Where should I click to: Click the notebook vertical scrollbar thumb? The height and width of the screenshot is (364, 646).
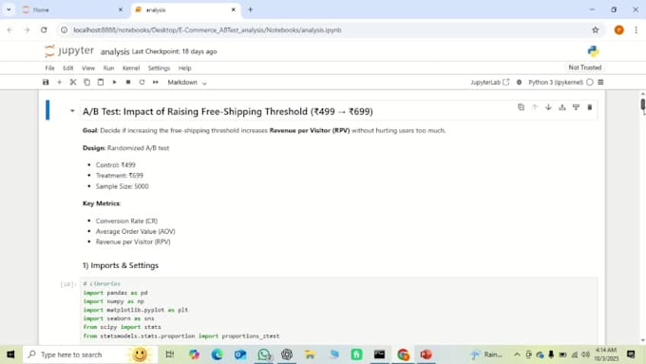click(643, 104)
